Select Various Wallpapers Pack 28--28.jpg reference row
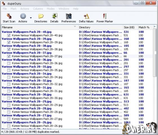The width and height of the screenshot is (158, 135). click(77, 108)
